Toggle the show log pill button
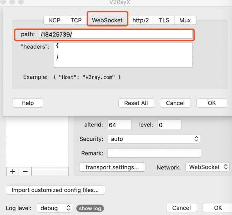This screenshot has height=215, width=232. pyautogui.click(x=90, y=208)
